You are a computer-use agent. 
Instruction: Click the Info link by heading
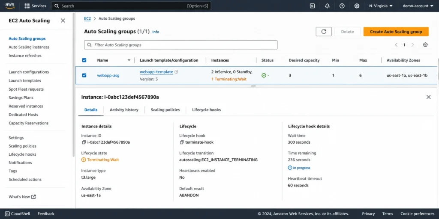[x=156, y=32]
